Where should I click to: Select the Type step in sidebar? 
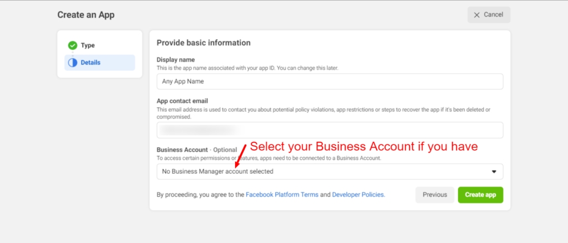click(x=88, y=45)
